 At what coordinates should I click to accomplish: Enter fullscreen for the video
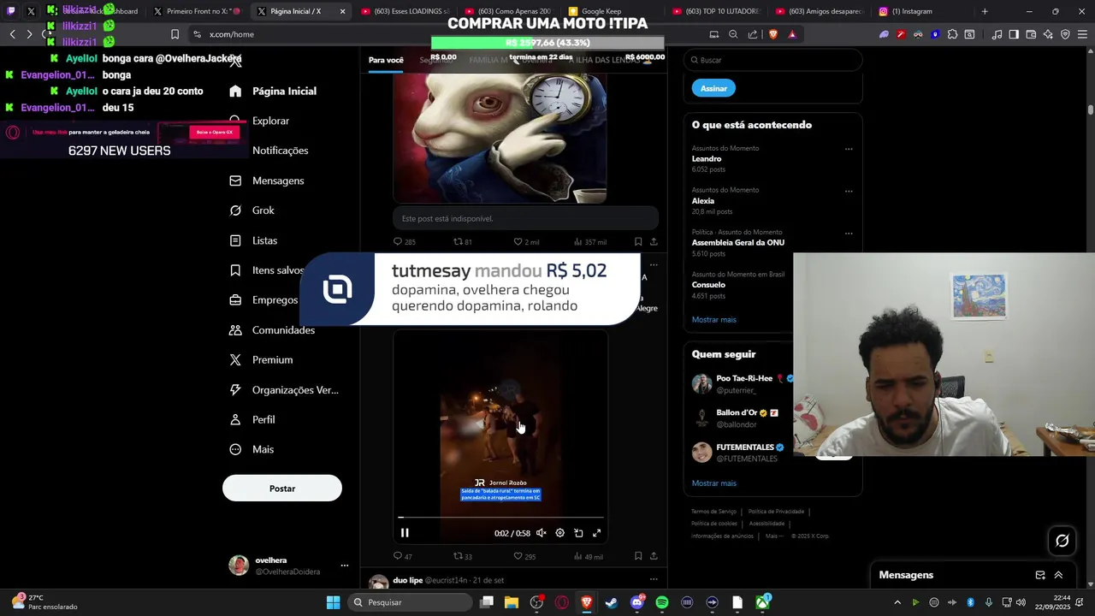coord(596,533)
